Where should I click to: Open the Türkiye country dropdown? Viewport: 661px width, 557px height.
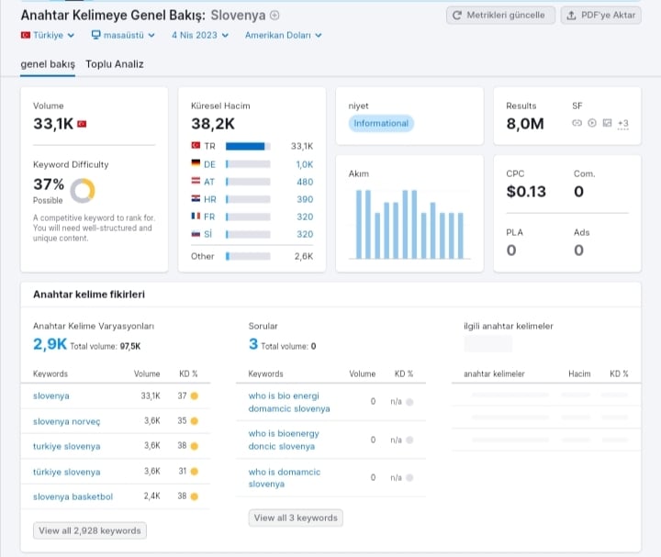[48, 36]
